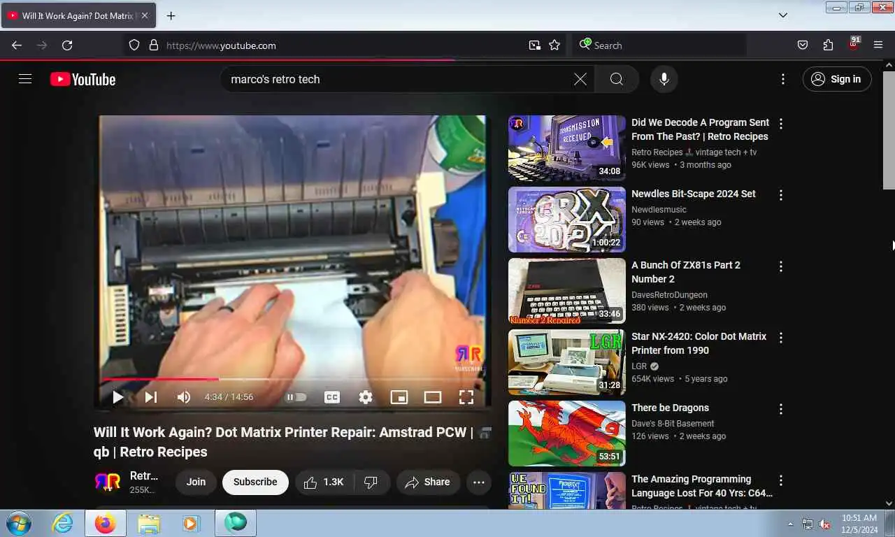
Task: Launch Internet Explorer from taskbar
Action: [x=63, y=523]
